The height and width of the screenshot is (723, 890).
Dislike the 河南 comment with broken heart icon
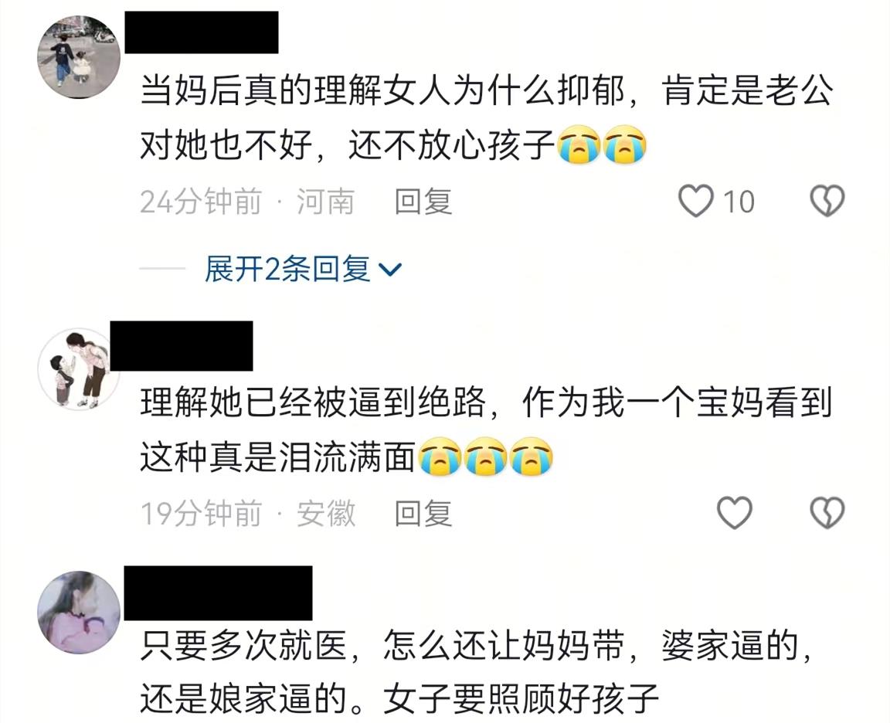point(827,201)
